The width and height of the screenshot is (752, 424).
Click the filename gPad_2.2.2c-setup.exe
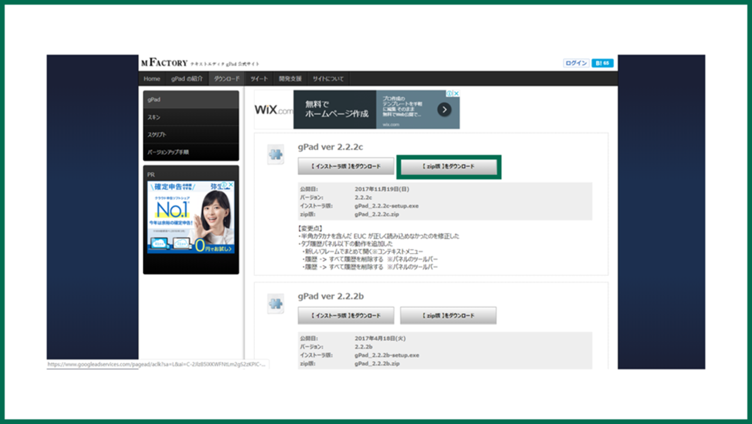pos(387,206)
